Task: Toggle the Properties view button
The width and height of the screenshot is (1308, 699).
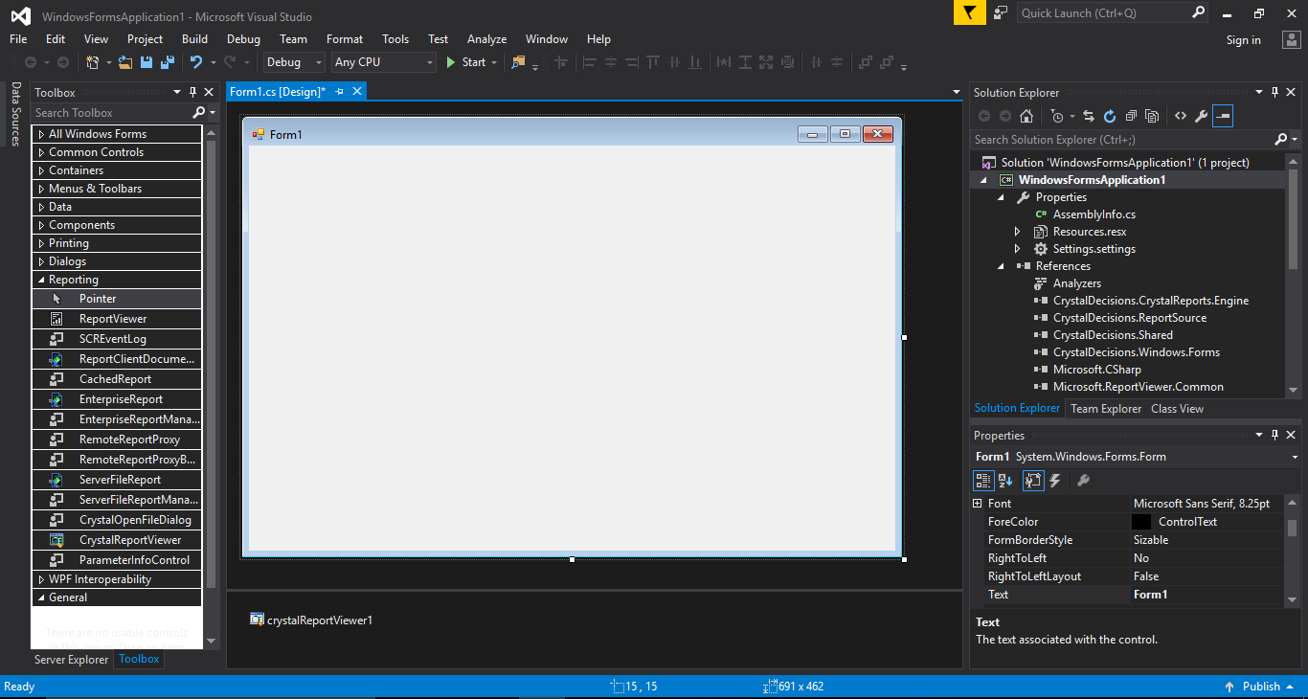Action: point(1033,481)
